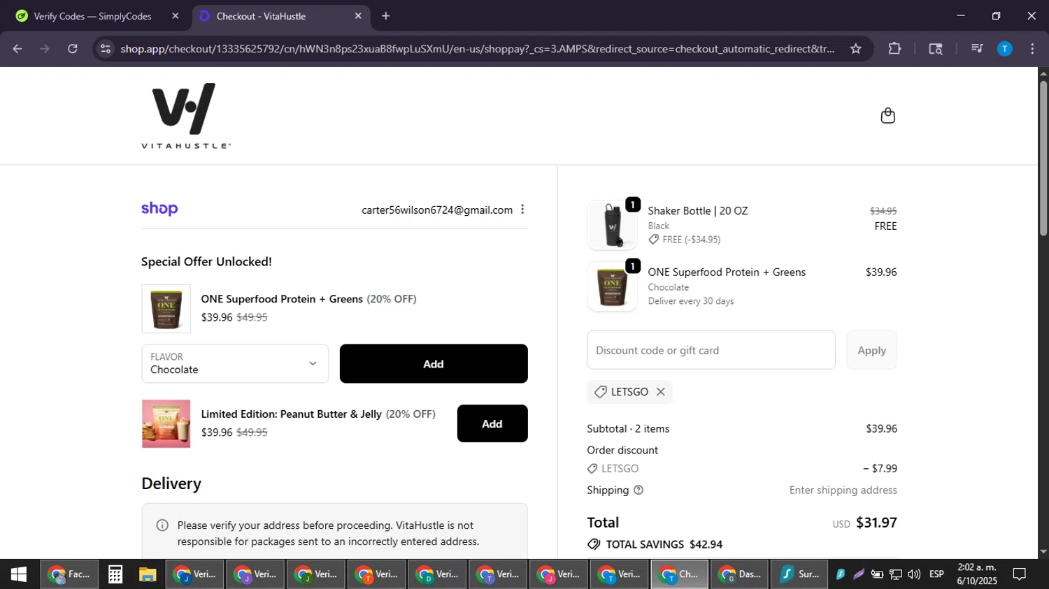Open the shopping bag cart icon
Viewport: 1049px width, 589px height.
pyautogui.click(x=887, y=115)
